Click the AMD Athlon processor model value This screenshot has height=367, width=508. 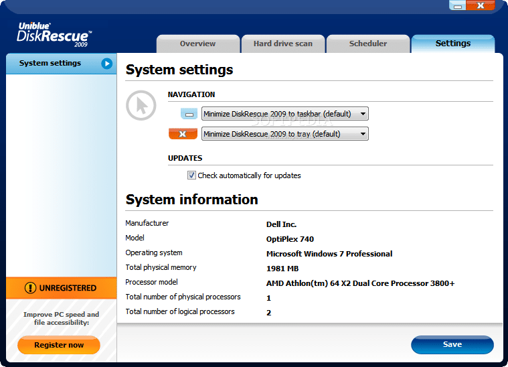coord(360,283)
